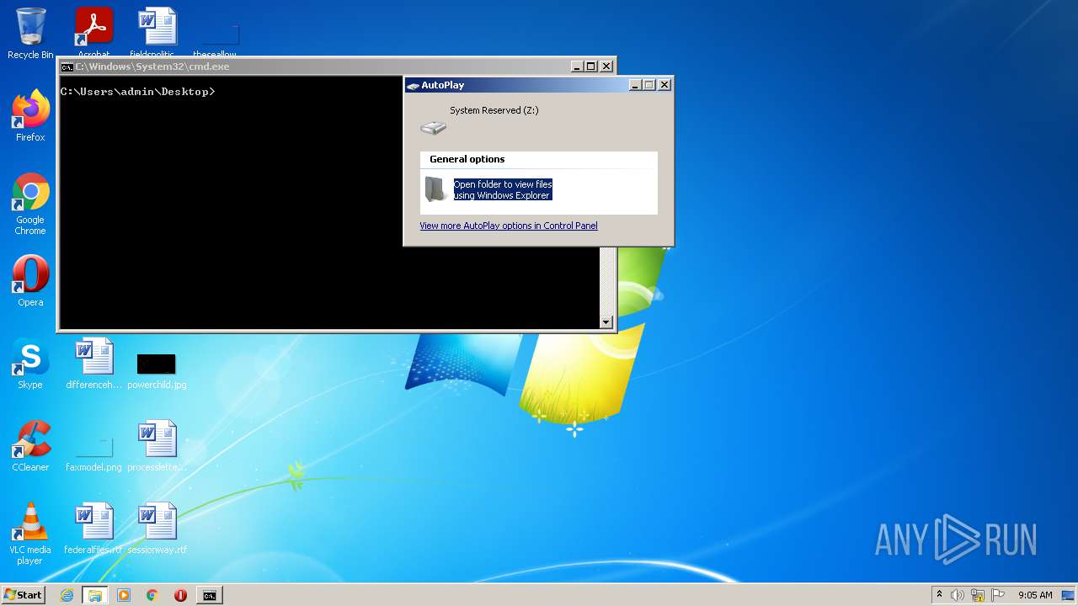The height and width of the screenshot is (606, 1078).
Task: Open the Acrobat Reader desktop shortcut
Action: 93,31
